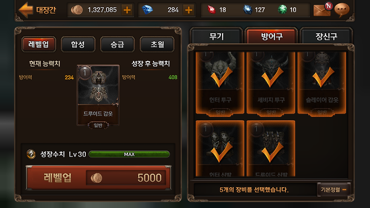Switch to the 장신구 tab
The width and height of the screenshot is (370, 208).
point(326,36)
